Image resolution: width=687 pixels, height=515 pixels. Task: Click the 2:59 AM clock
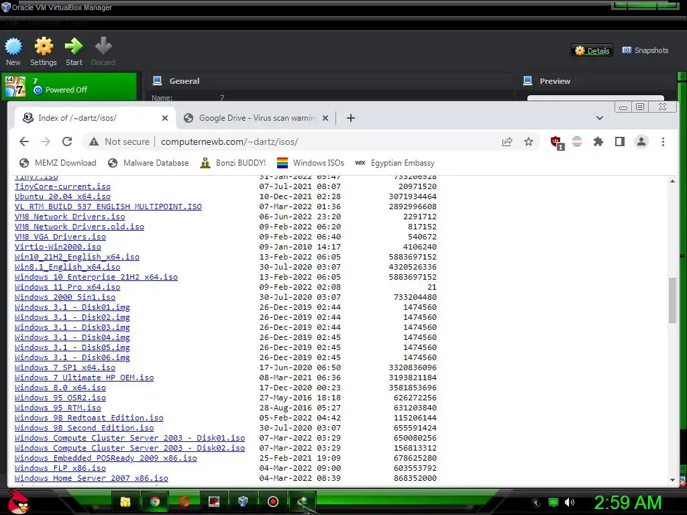tap(628, 502)
